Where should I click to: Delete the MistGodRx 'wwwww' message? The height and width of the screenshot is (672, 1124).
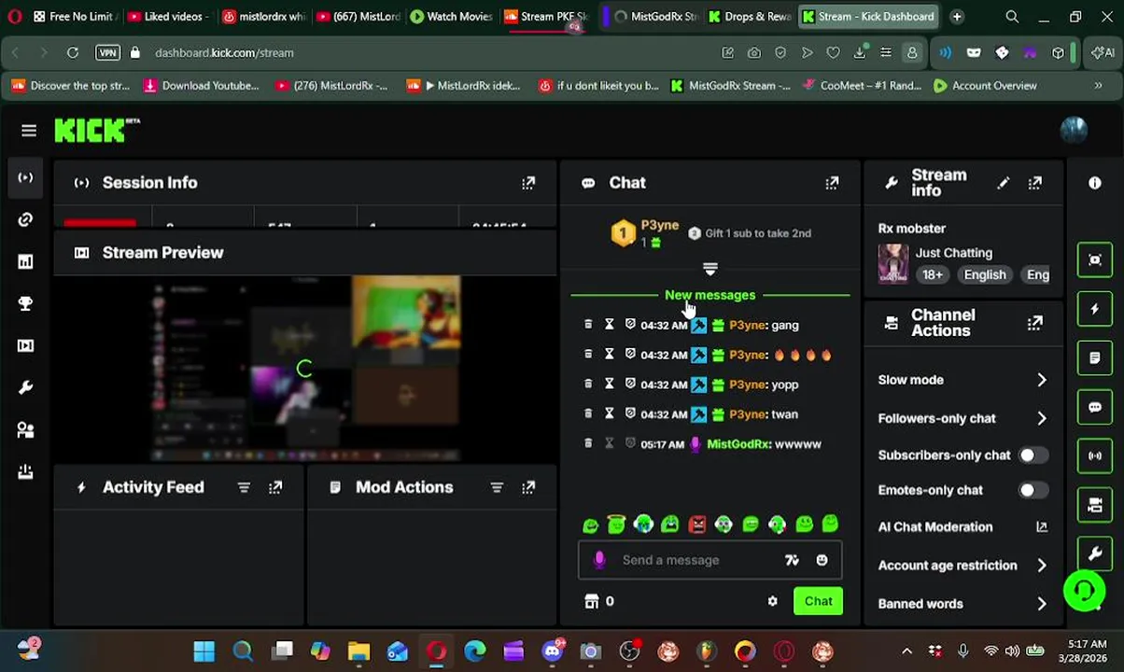tap(588, 443)
